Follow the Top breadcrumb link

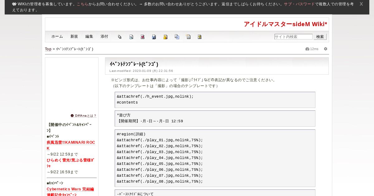48,49
